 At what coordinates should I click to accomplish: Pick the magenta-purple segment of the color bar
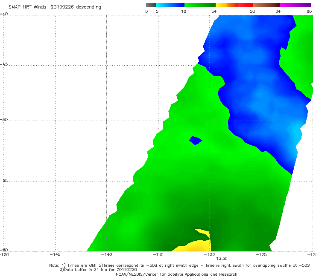point(296,5)
